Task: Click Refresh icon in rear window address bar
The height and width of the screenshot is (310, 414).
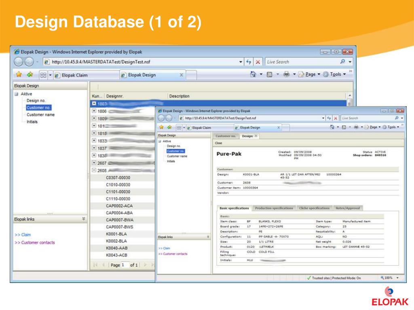Action: click(x=249, y=62)
